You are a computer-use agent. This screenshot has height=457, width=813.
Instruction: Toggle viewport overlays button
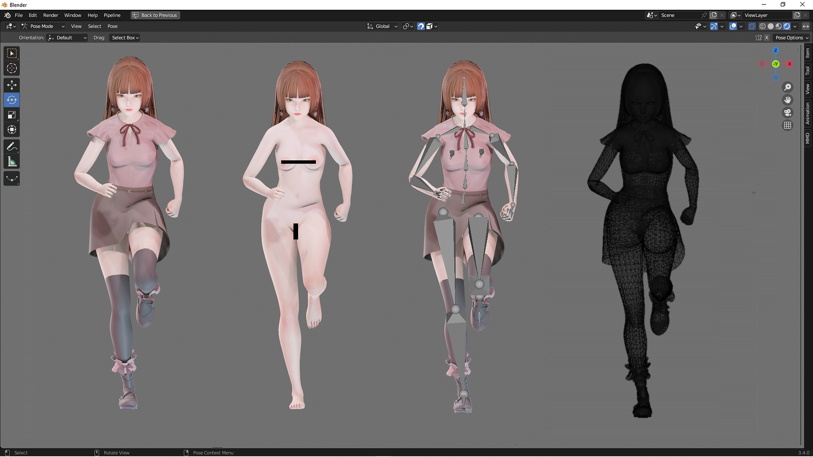(733, 26)
